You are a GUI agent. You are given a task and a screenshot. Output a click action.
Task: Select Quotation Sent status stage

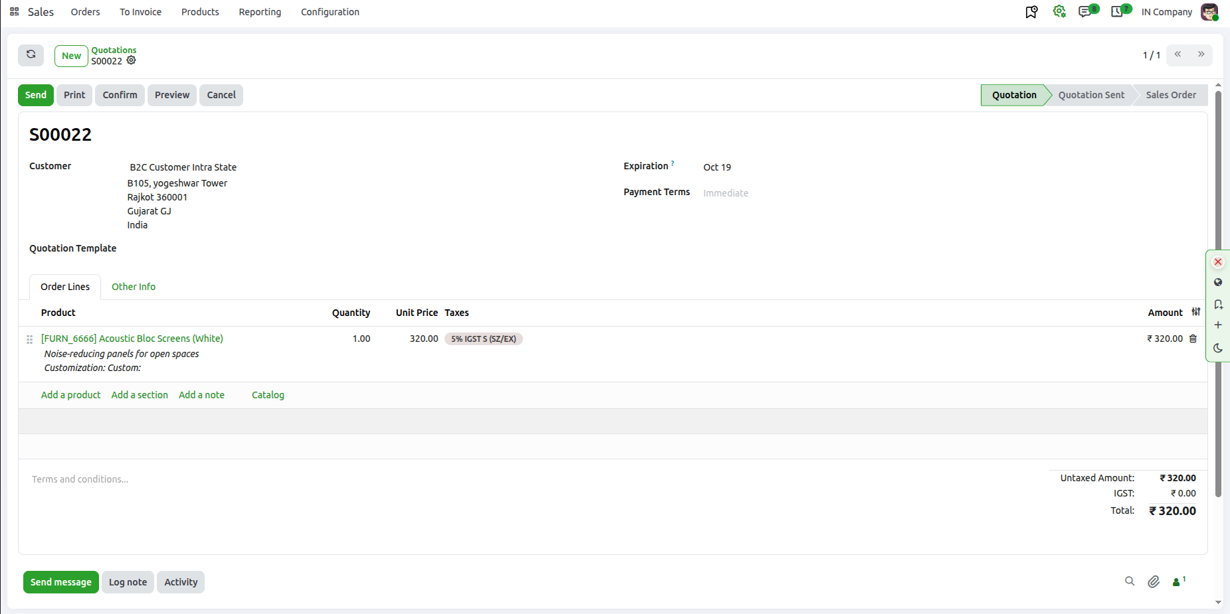pos(1091,95)
